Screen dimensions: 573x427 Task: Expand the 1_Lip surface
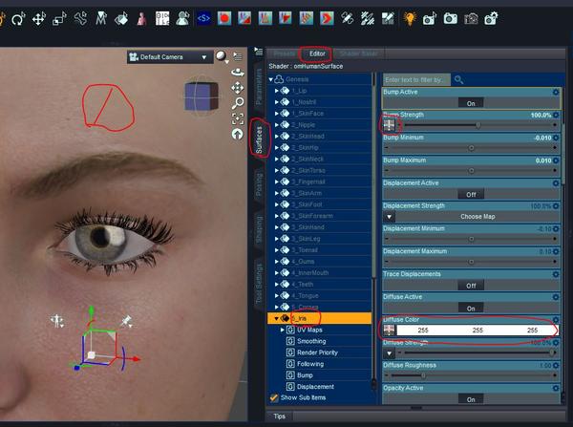[x=277, y=91]
